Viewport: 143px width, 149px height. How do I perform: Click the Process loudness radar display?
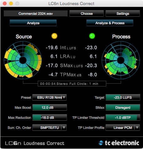(121, 60)
